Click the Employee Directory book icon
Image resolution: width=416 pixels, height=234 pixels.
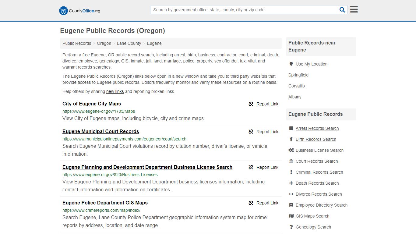(x=291, y=205)
